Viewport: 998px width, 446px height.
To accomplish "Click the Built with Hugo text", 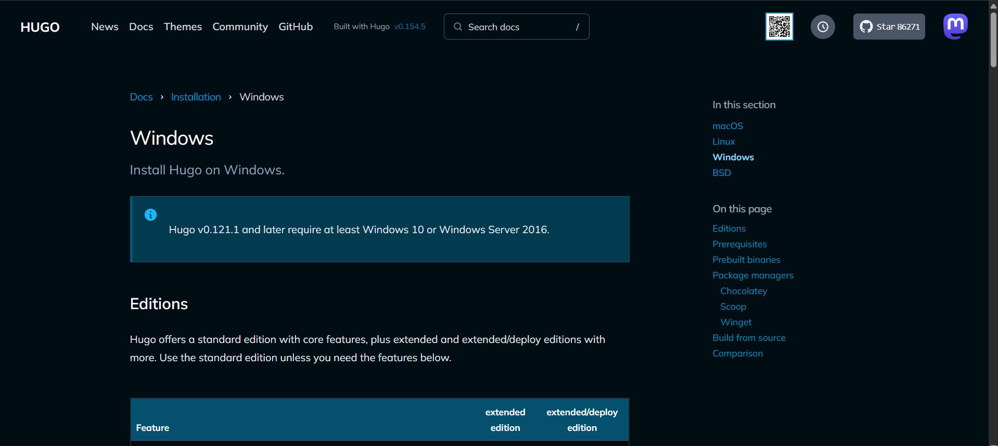I will point(361,27).
